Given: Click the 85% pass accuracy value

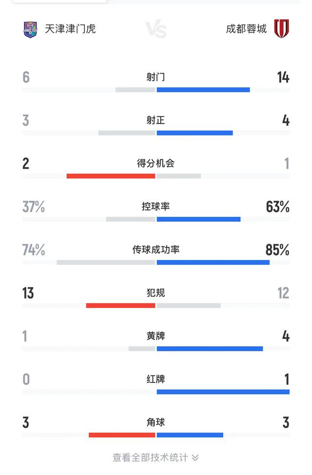Looking at the screenshot, I should click(x=277, y=250).
